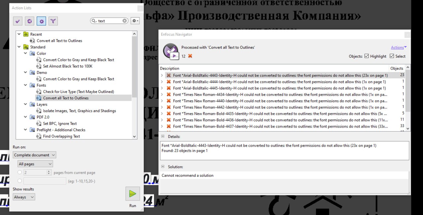Click the Recent folder icon
The width and height of the screenshot is (423, 215).
coord(26,34)
